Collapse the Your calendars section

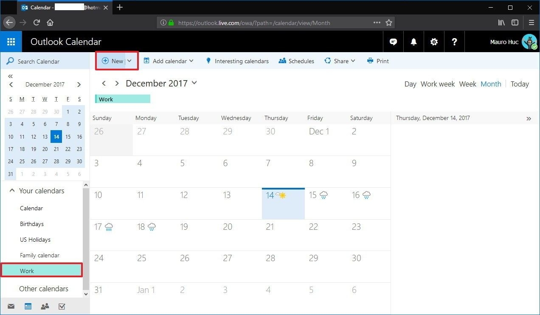pyautogui.click(x=12, y=191)
